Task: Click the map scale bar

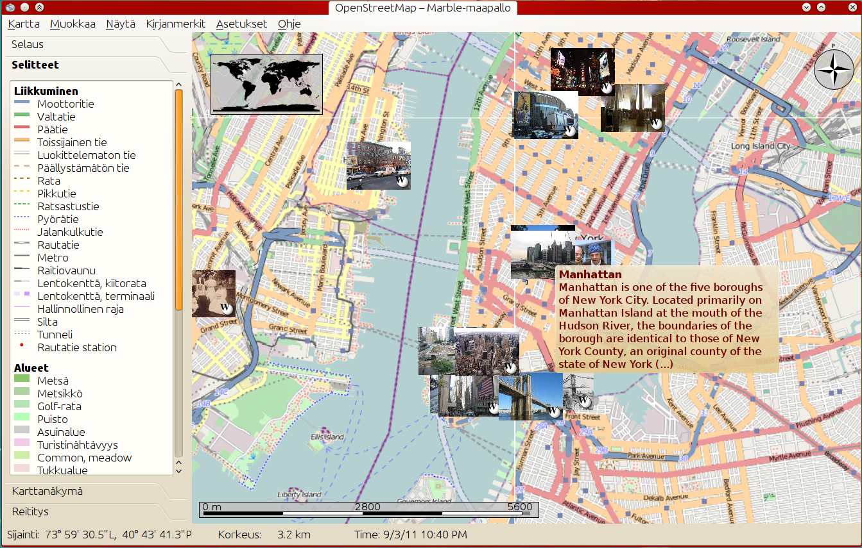Action: 368,509
